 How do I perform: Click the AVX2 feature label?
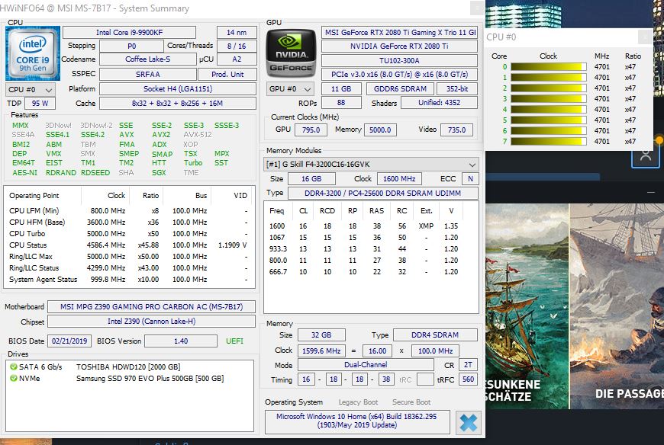[x=161, y=135]
